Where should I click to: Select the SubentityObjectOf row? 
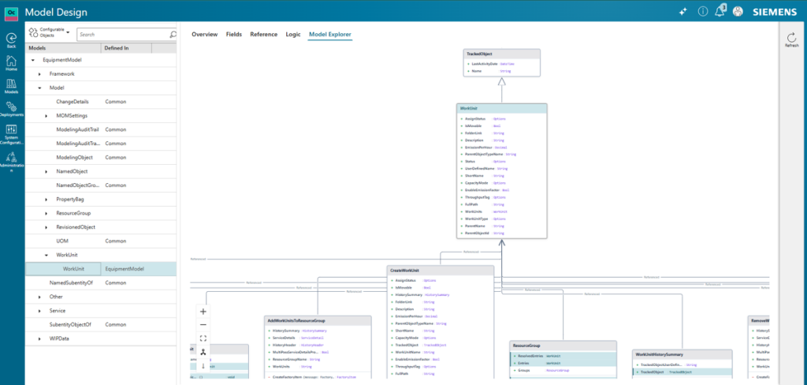click(x=101, y=325)
